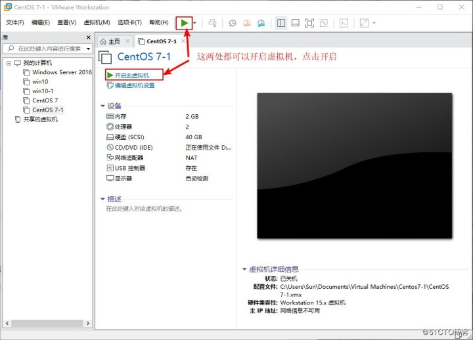The height and width of the screenshot is (340, 473).
Task: Select CentOS 7 in the library tree
Action: click(x=41, y=100)
